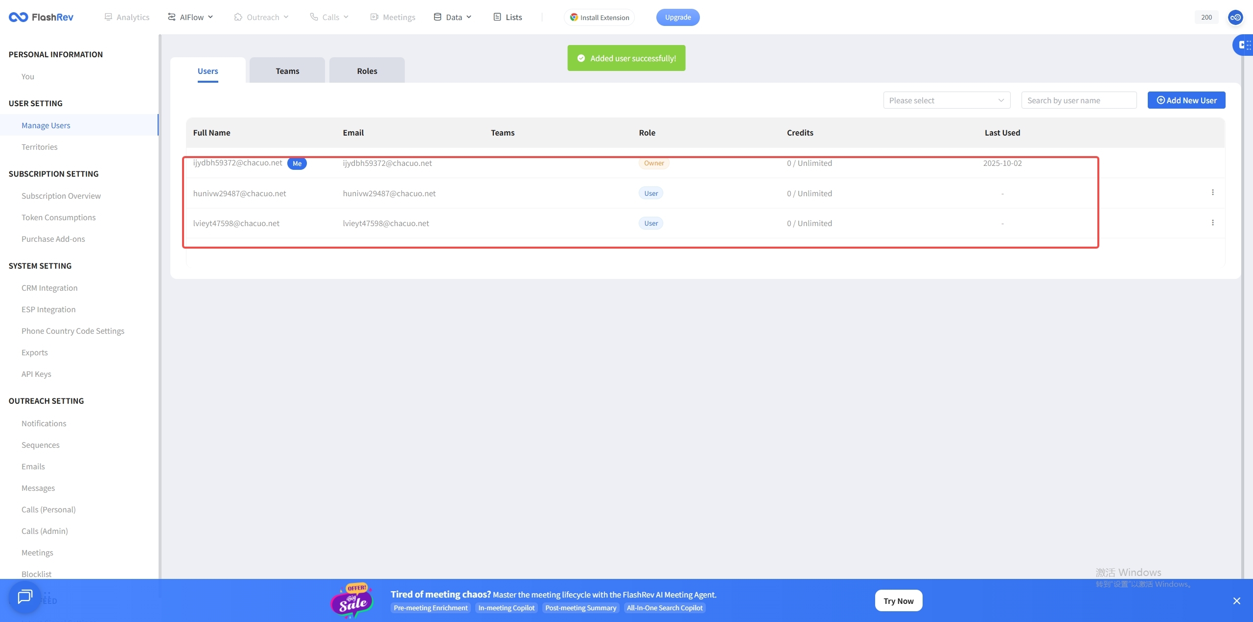Click the three-dot menu for hunivw29487 row

(1212, 192)
